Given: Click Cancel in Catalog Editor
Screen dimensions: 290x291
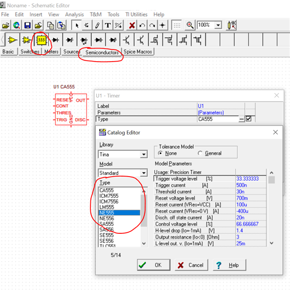Looking at the screenshot, I should pyautogui.click(x=191, y=265).
